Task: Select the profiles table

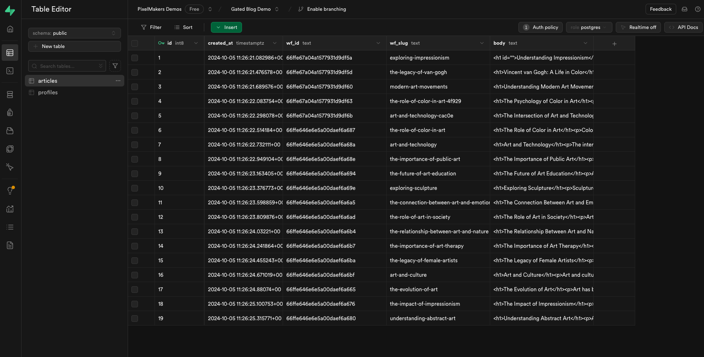Action: pyautogui.click(x=75, y=92)
